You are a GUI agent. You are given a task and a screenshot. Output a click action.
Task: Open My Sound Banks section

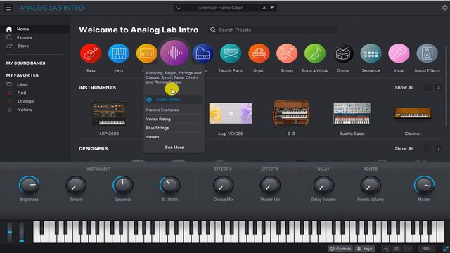pos(26,63)
